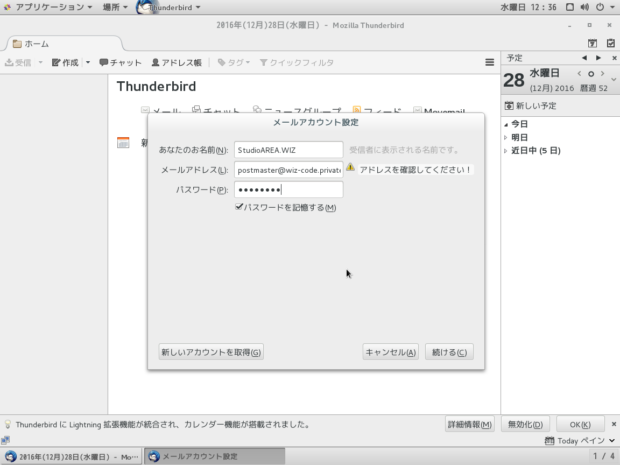The height and width of the screenshot is (465, 620).
Task: Close the 予定 pane
Action: pyautogui.click(x=614, y=58)
